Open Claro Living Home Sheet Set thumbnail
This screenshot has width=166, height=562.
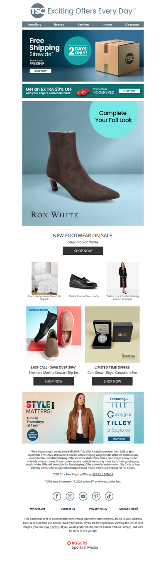pyautogui.click(x=44, y=278)
